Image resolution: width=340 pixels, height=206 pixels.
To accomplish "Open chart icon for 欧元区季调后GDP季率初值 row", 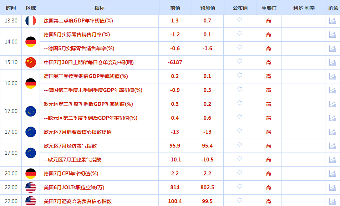I will pos(333,104).
